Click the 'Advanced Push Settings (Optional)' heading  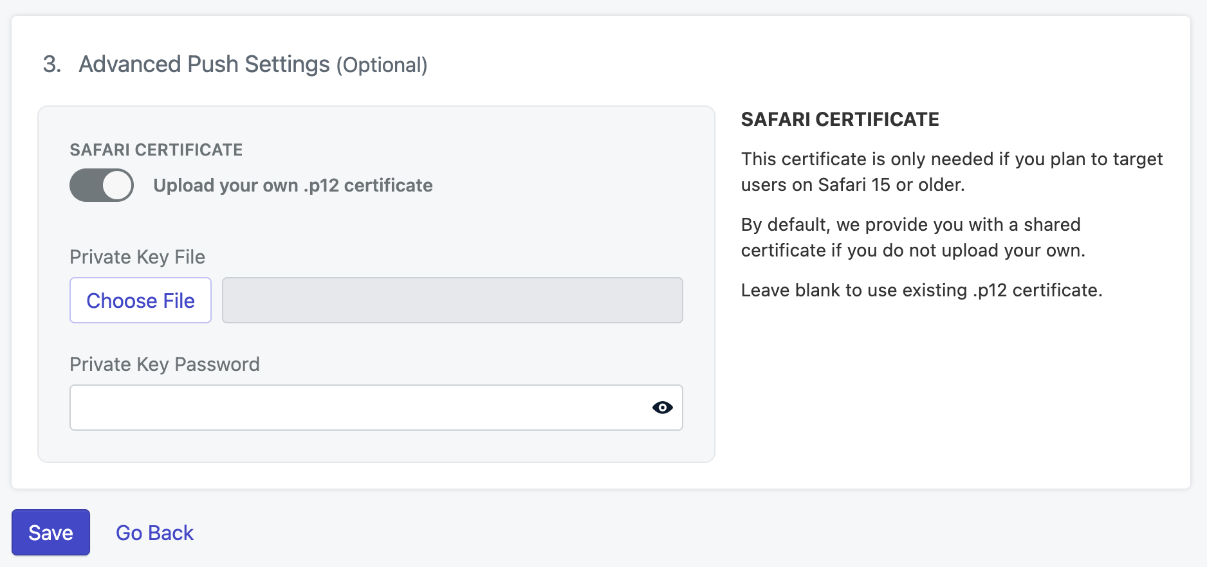253,64
